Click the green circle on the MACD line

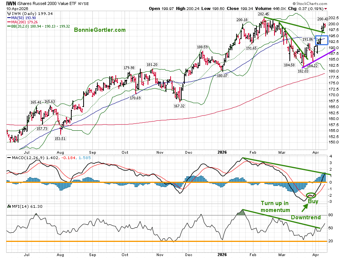click(311, 195)
